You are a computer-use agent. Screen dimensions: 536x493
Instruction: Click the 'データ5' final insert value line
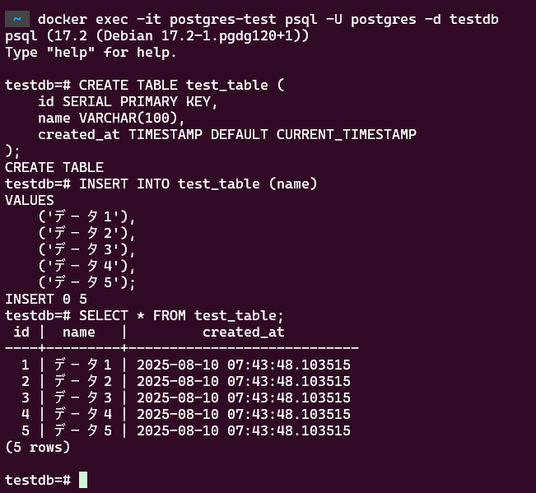tap(86, 282)
